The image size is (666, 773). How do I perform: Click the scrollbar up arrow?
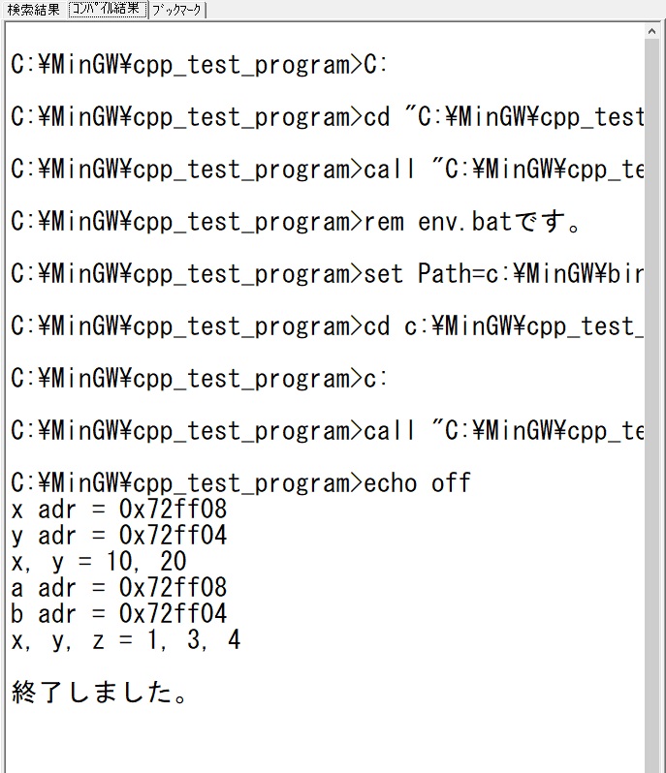coord(651,32)
